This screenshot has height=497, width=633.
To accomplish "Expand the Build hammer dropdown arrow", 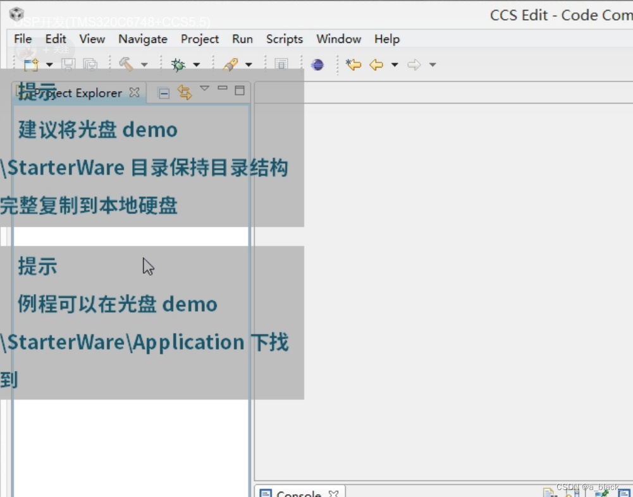I will [x=144, y=64].
